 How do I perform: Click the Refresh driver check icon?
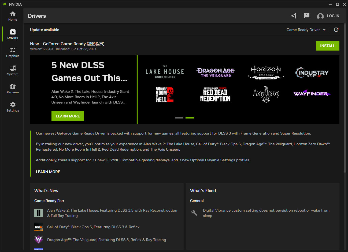tap(336, 30)
